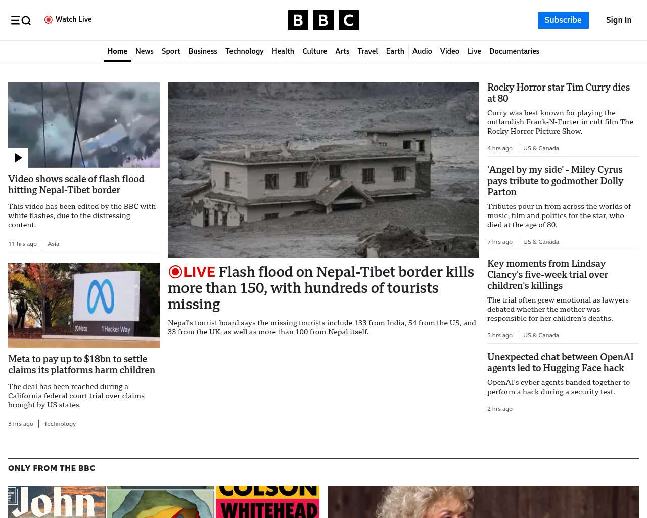Click summary 'This video has been edited by the BBC'

pos(82,215)
